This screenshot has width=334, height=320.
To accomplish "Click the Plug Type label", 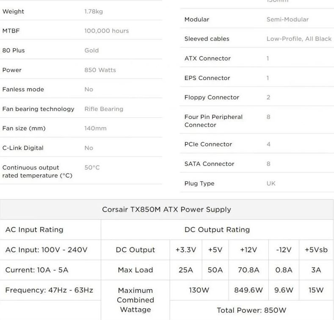I will pos(199,184).
